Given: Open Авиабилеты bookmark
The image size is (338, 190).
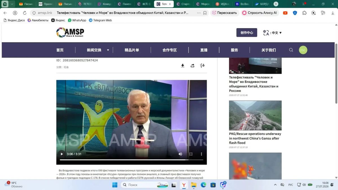Looking at the screenshot, I should (38, 20).
